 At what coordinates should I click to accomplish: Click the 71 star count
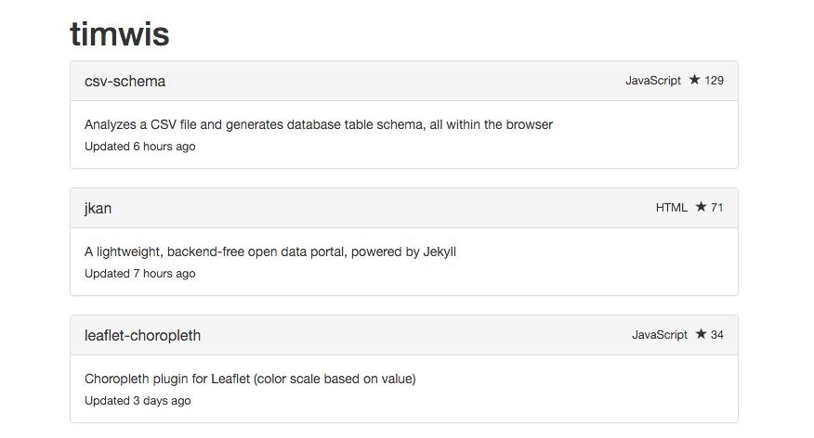(x=717, y=208)
